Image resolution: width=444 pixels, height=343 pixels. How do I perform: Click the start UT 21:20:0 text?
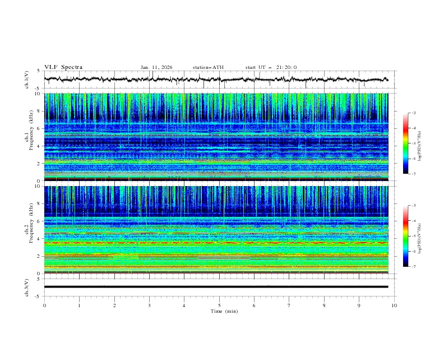[271, 67]
